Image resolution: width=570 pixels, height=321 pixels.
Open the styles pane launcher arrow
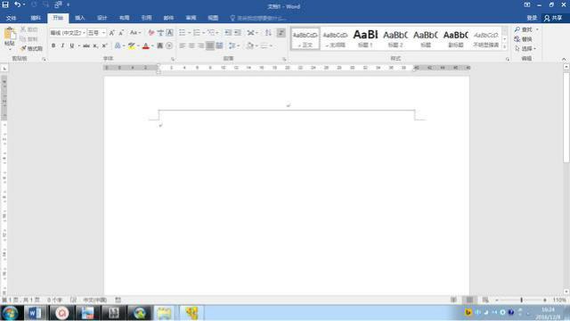[508, 59]
